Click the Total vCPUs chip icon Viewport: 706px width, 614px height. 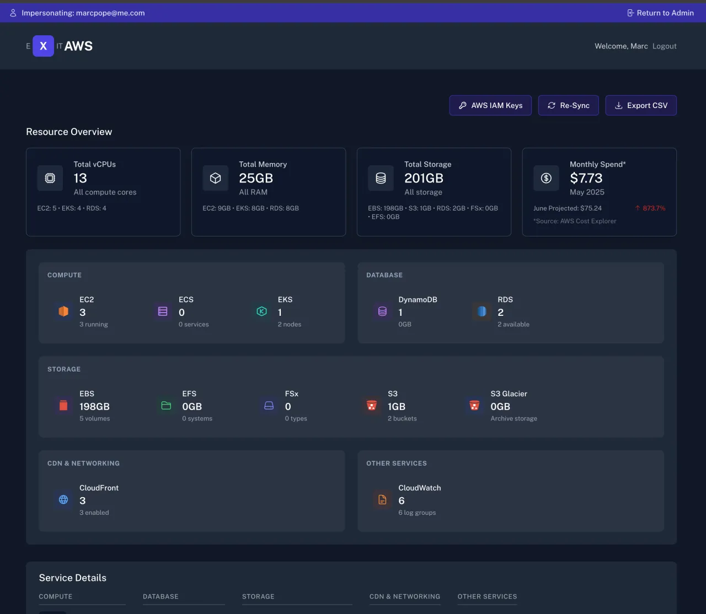point(50,178)
